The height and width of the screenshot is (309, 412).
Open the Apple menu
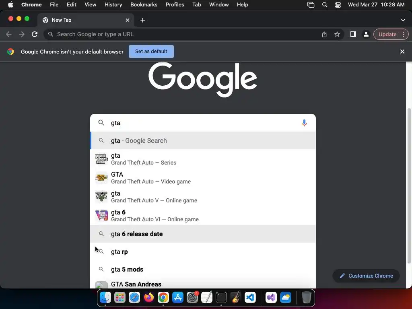pyautogui.click(x=10, y=4)
